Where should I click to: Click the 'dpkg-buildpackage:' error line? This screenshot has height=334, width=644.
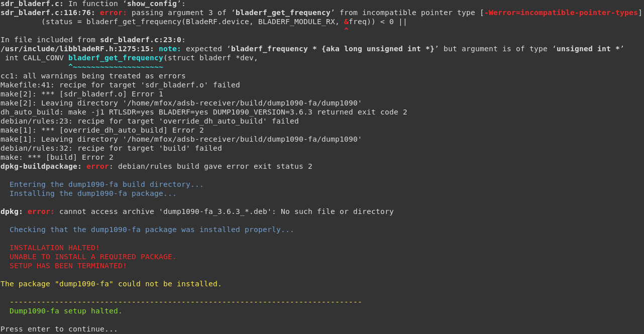[156, 166]
